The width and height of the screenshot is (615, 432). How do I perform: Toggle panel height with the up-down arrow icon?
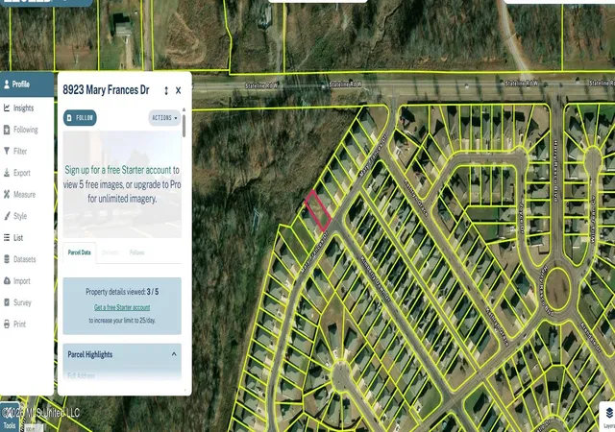coord(166,90)
